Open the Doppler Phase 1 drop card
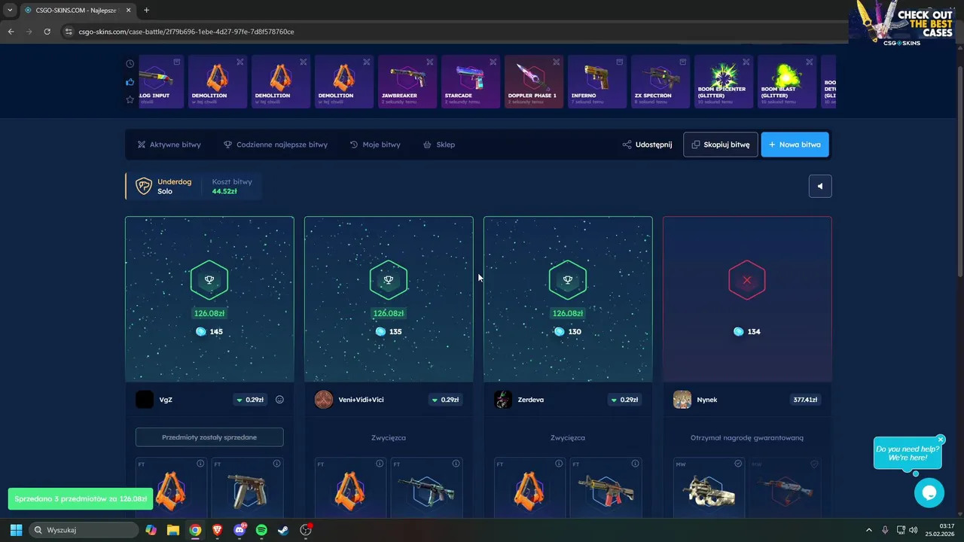The height and width of the screenshot is (542, 964). (x=534, y=81)
